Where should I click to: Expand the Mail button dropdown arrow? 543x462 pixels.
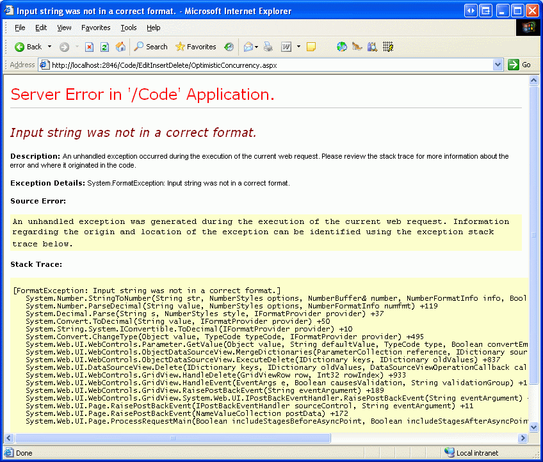pyautogui.click(x=257, y=47)
